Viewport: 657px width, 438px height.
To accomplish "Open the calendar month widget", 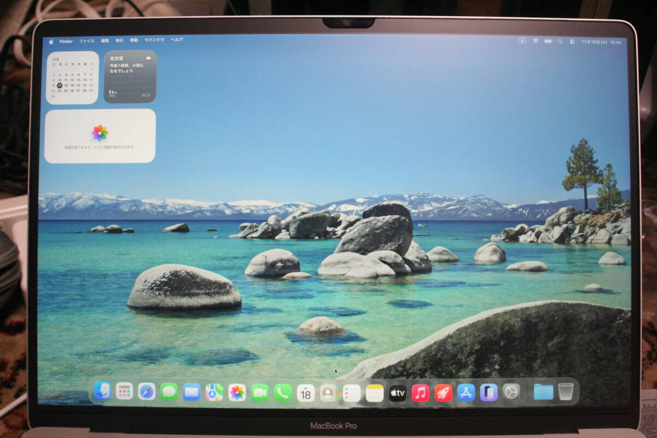I will (x=72, y=77).
